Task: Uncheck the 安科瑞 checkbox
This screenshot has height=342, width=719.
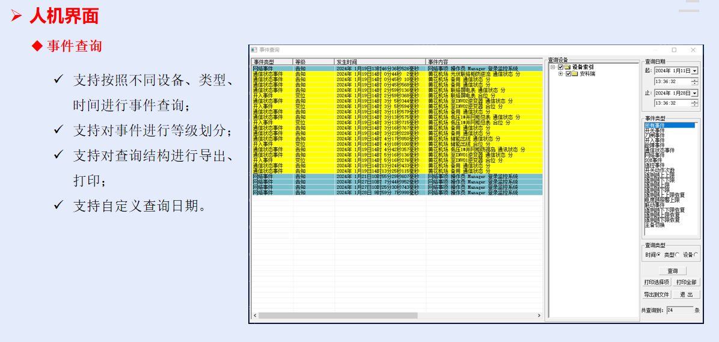Action: [569, 73]
